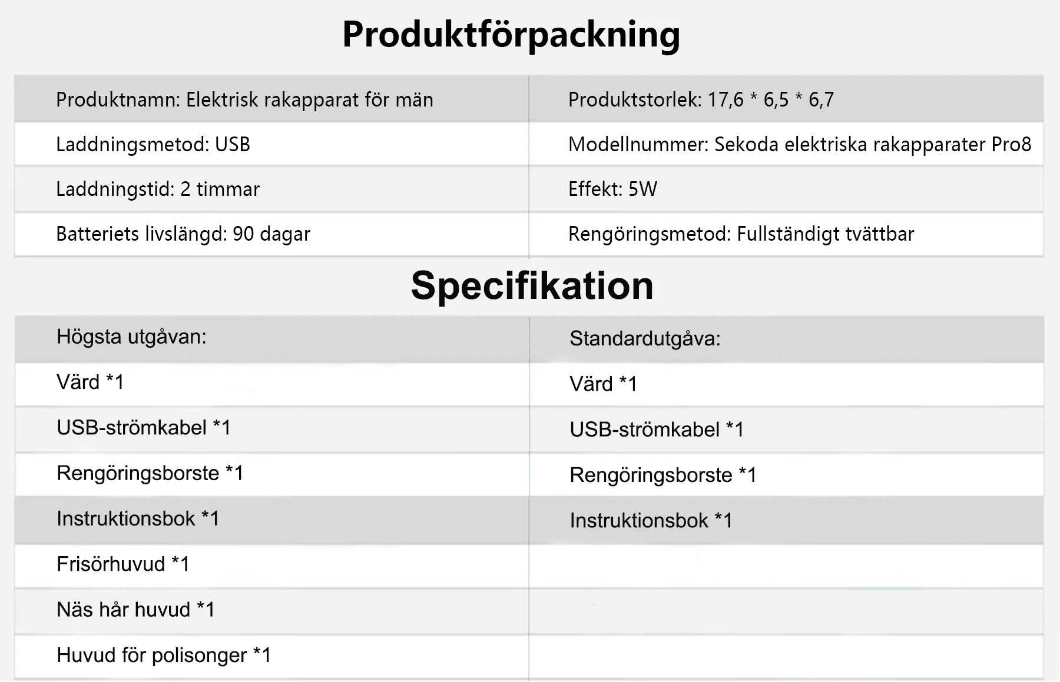Select Huvud för polisonger *1 row
This screenshot has height=682, width=1060.
click(x=164, y=656)
